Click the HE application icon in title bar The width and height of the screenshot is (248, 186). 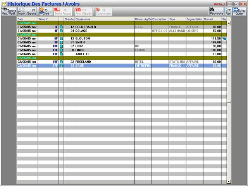point(4,3)
